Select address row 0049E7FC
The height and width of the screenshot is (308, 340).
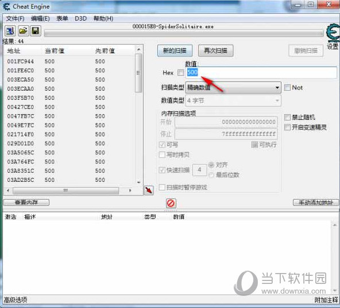click(69, 126)
